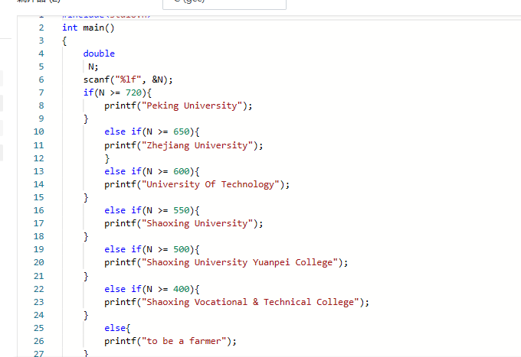The image size is (521, 357).
Task: Click the closing brace on line 12
Action: point(107,158)
